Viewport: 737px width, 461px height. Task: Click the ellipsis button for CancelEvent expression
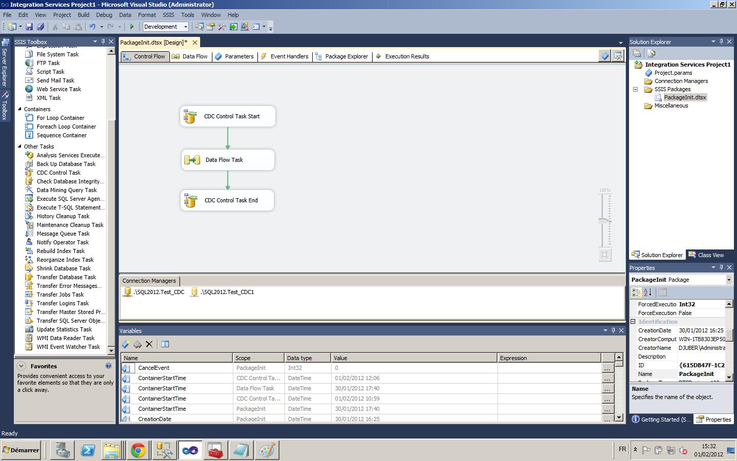click(x=607, y=368)
